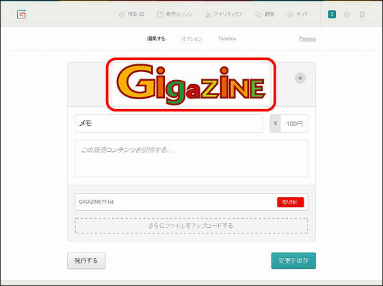
Task: Click さらにファイルをアップロードする upload area
Action: pos(191,226)
